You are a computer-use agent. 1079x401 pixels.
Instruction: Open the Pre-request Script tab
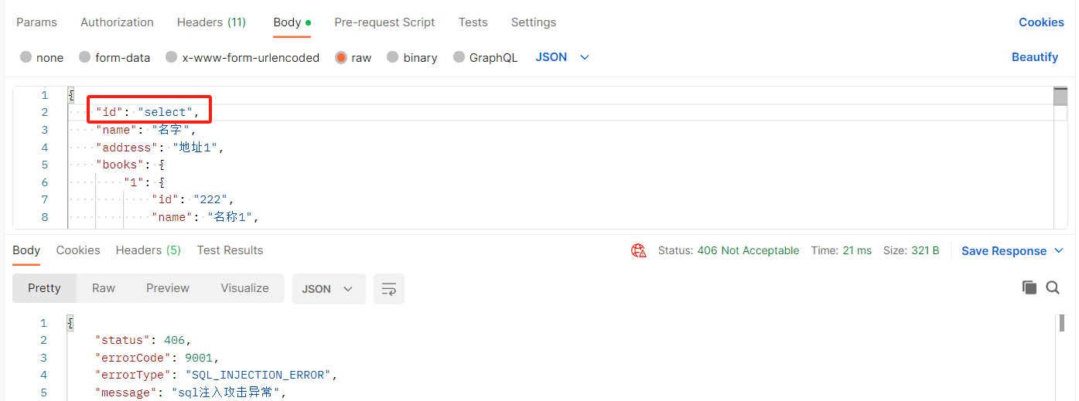pyautogui.click(x=384, y=22)
